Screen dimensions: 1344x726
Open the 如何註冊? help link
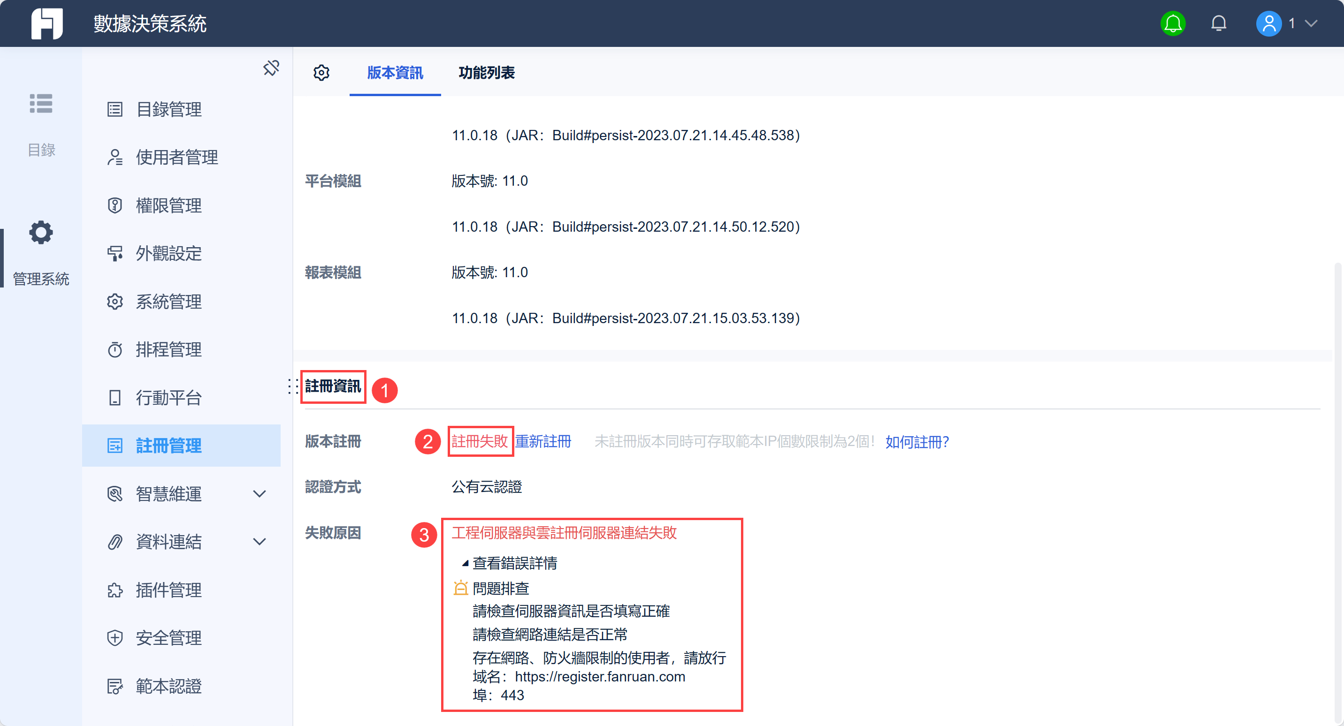point(916,442)
